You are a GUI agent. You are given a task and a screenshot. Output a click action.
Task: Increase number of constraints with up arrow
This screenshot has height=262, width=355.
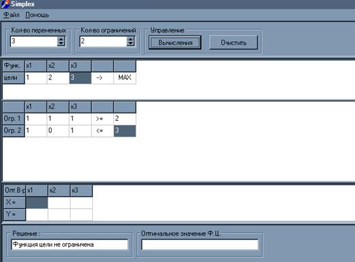pos(130,39)
